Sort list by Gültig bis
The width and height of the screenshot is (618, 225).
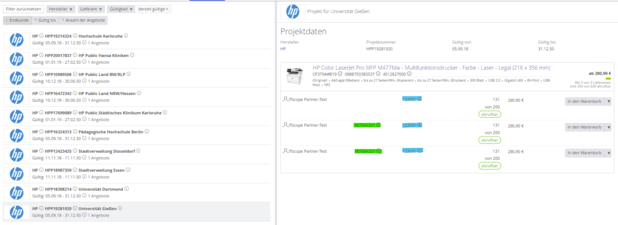click(x=45, y=20)
